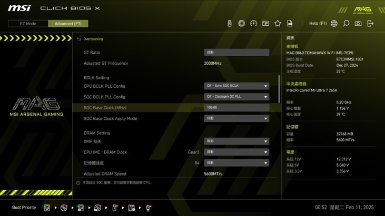Click the 2000MHz frequency value
The height and width of the screenshot is (216, 385).
213,63
